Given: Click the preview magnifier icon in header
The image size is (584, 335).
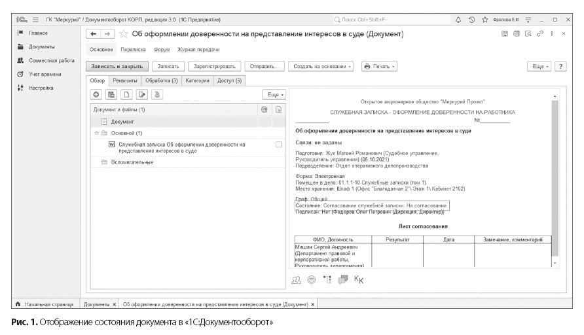Looking at the screenshot, I should click(x=528, y=34).
